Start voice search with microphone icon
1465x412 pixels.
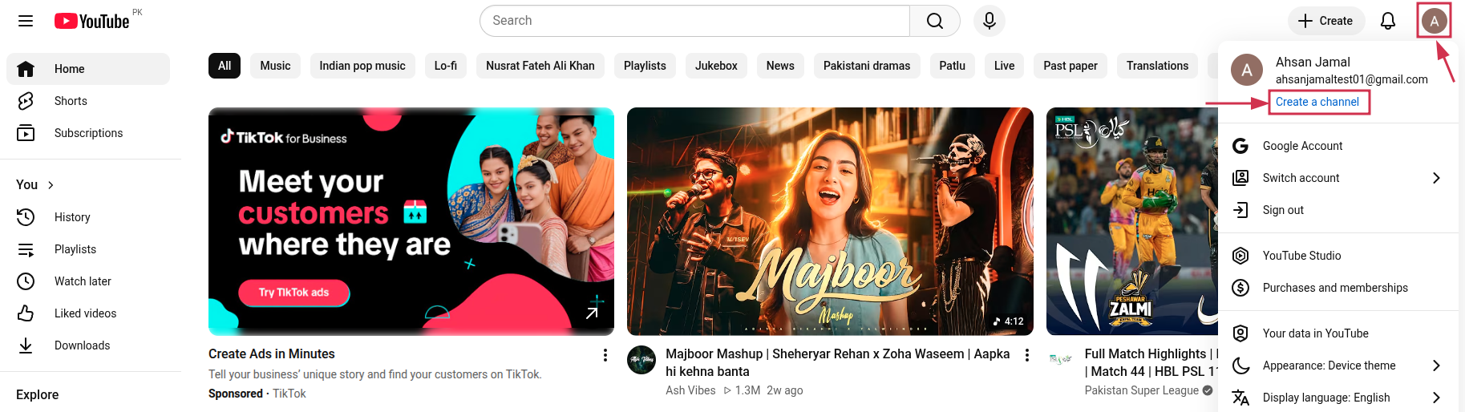pyautogui.click(x=989, y=21)
